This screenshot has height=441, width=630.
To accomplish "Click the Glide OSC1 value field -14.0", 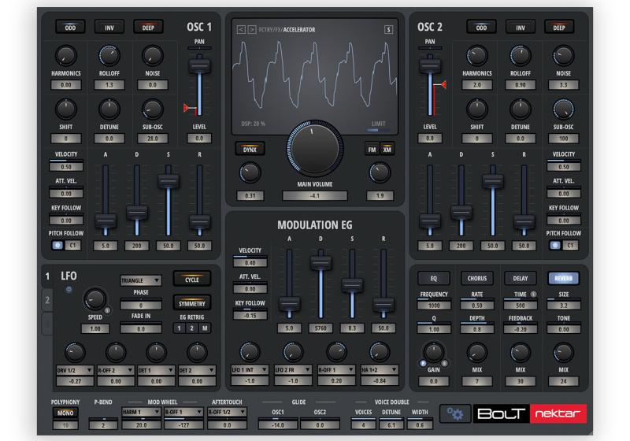I will 278,424.
